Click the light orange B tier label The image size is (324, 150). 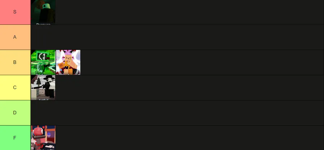click(x=15, y=62)
